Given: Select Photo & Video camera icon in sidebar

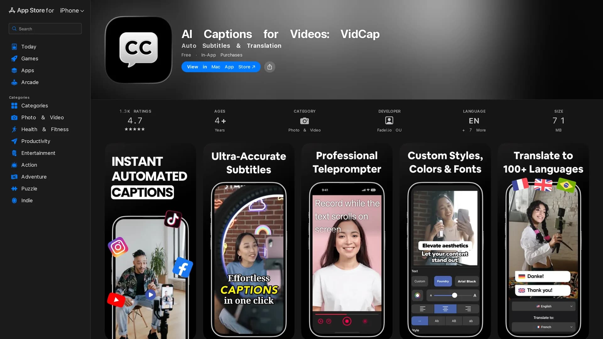Looking at the screenshot, I should 14,118.
